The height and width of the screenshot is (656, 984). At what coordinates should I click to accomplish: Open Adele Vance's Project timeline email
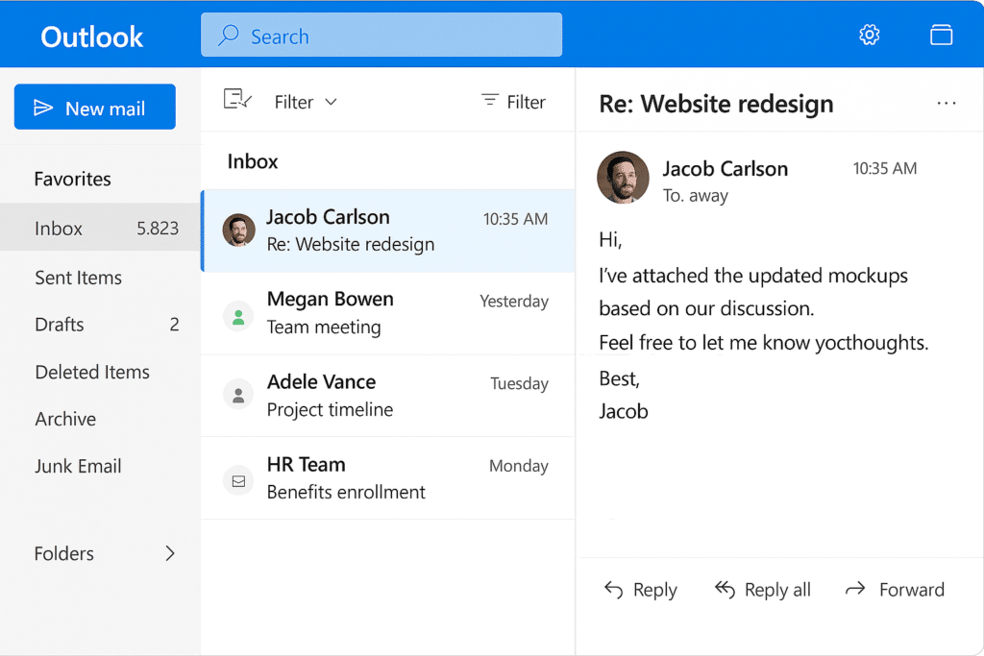tap(388, 396)
